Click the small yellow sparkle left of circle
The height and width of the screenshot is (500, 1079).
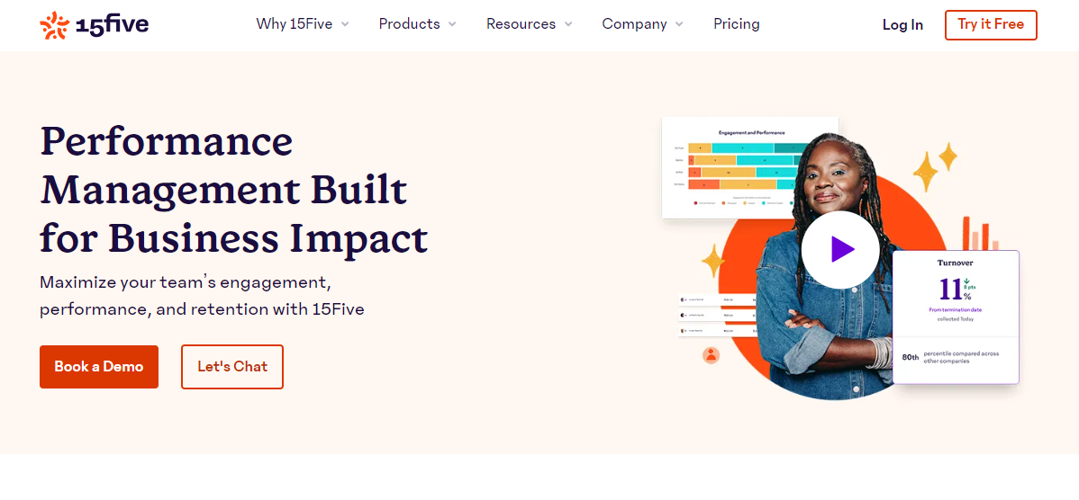(x=713, y=261)
